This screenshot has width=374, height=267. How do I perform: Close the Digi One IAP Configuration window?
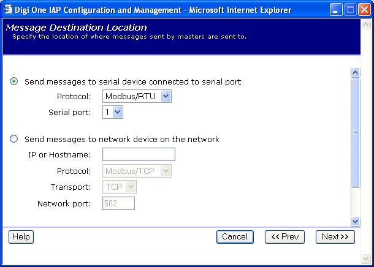(364, 9)
